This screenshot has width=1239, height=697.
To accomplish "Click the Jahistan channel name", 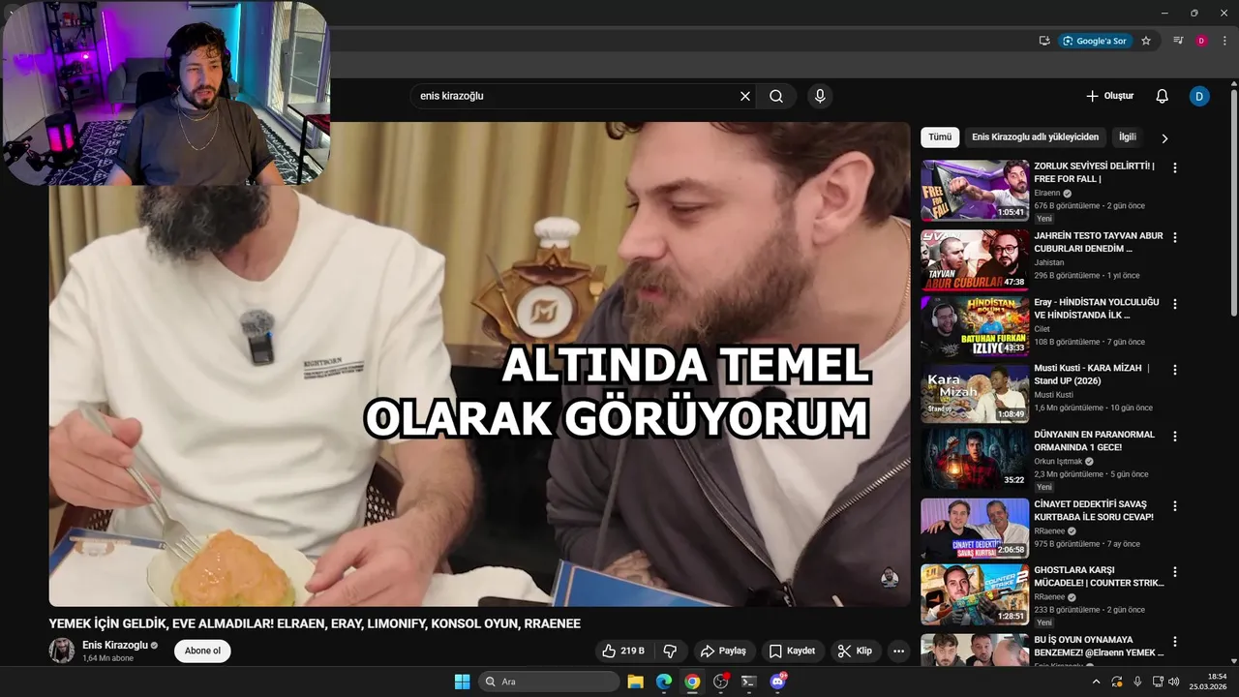I will [x=1048, y=262].
